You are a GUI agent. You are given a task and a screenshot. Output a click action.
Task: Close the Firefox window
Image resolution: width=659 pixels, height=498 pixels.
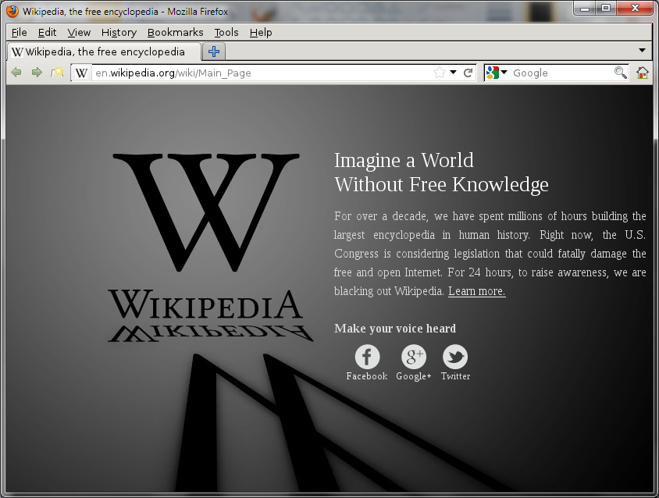[635, 8]
